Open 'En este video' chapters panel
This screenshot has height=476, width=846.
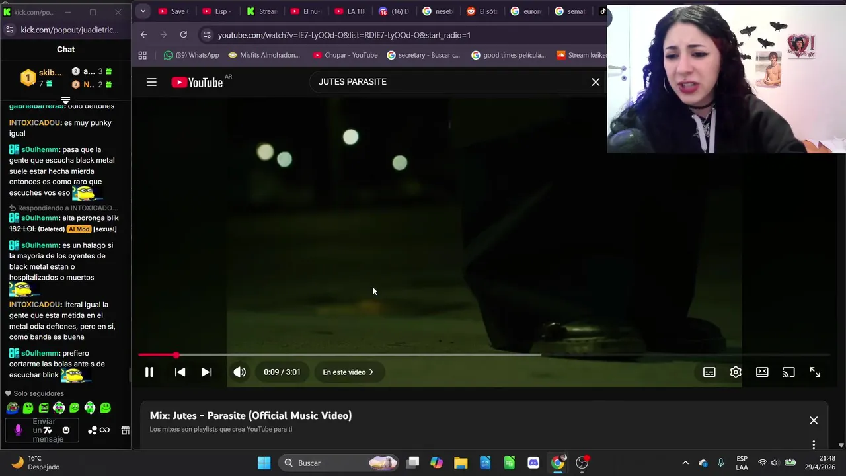(x=348, y=372)
